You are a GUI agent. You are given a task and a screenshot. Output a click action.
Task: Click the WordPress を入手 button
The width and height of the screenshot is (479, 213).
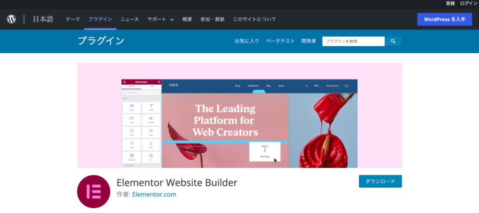pos(444,19)
